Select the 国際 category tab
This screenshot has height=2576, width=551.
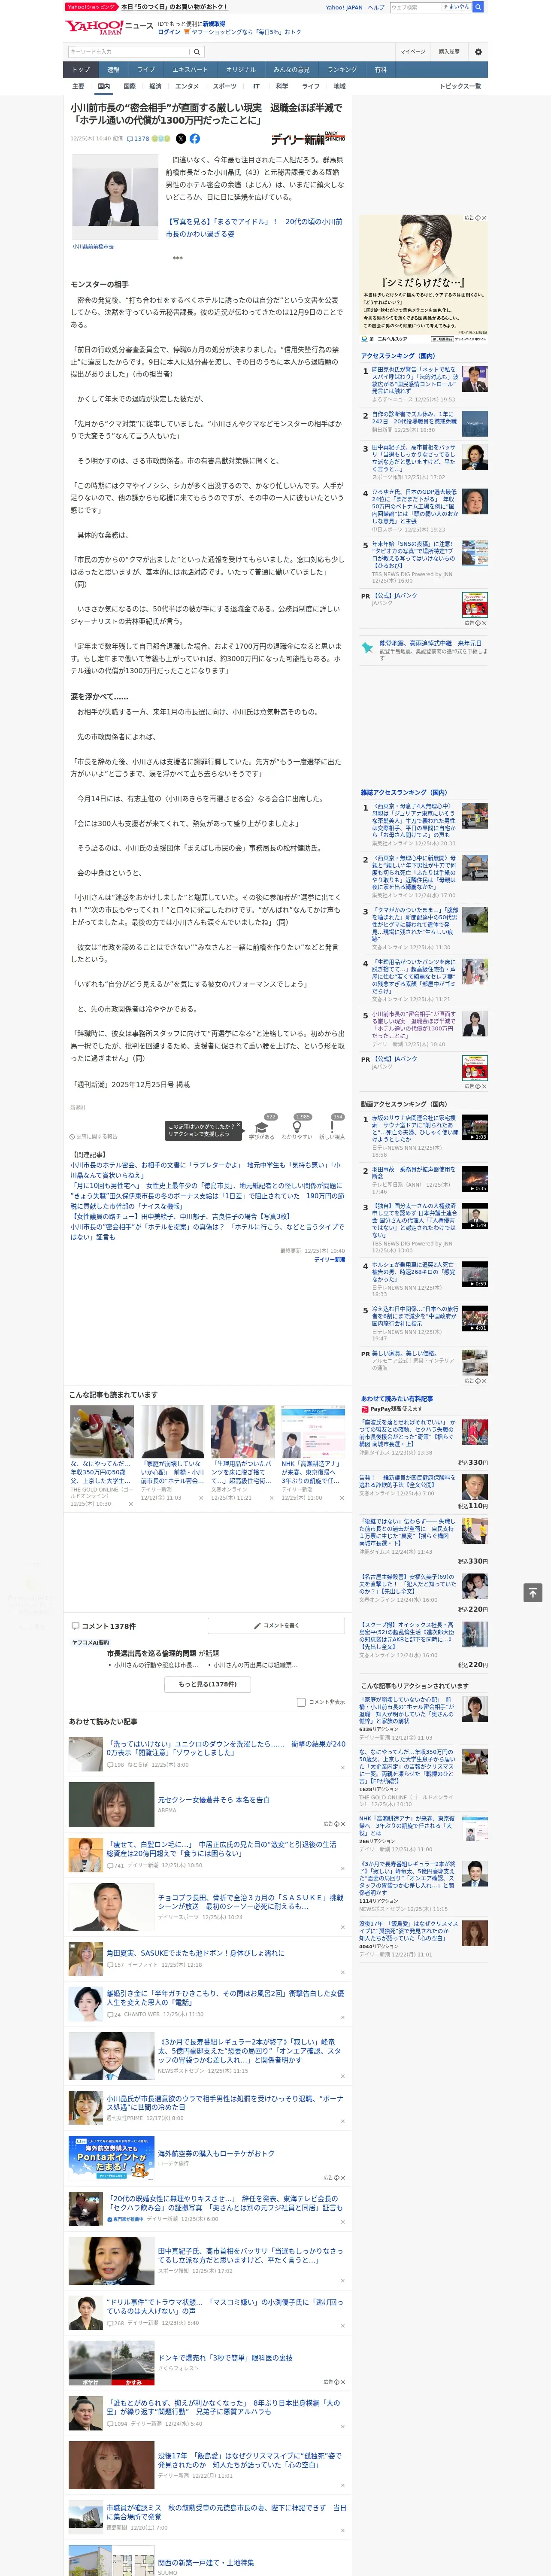(x=129, y=86)
